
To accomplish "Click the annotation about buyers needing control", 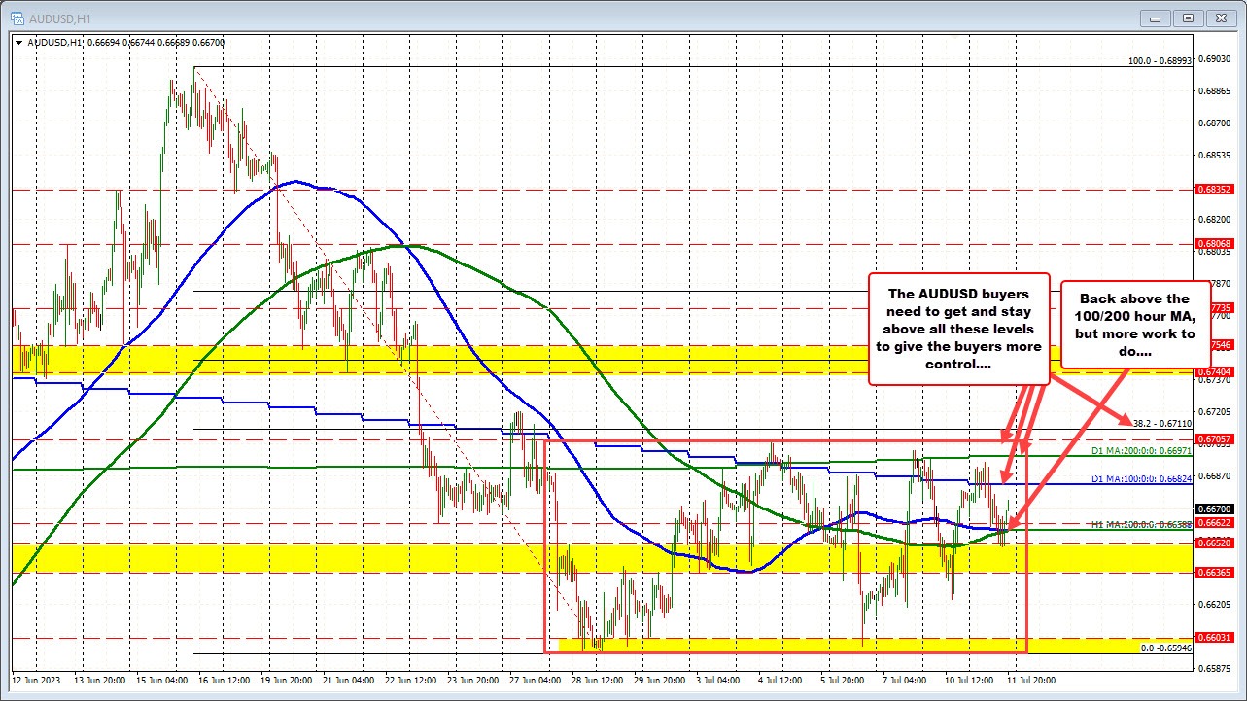I will pyautogui.click(x=958, y=329).
